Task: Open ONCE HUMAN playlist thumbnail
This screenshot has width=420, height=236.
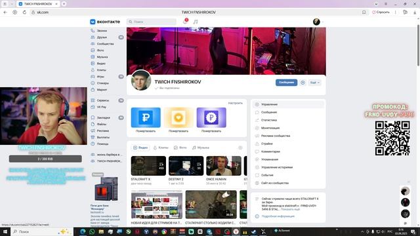Action: pyautogui.click(x=224, y=166)
